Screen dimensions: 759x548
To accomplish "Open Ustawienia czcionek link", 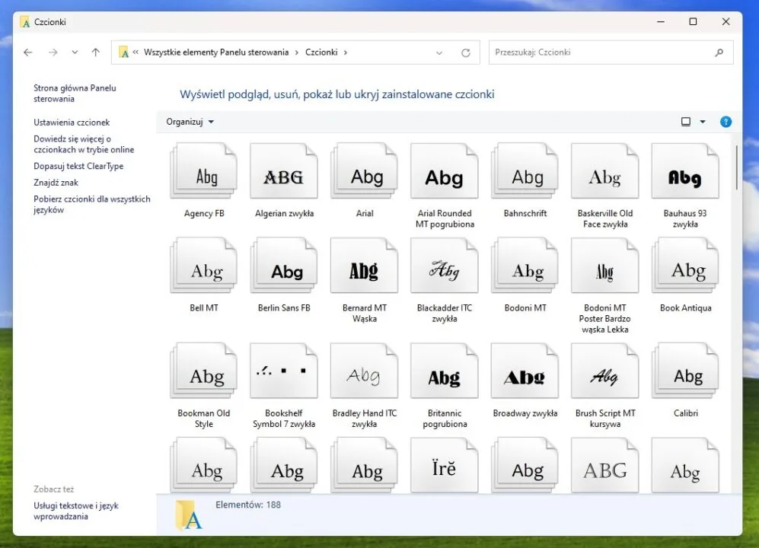I will click(x=72, y=123).
